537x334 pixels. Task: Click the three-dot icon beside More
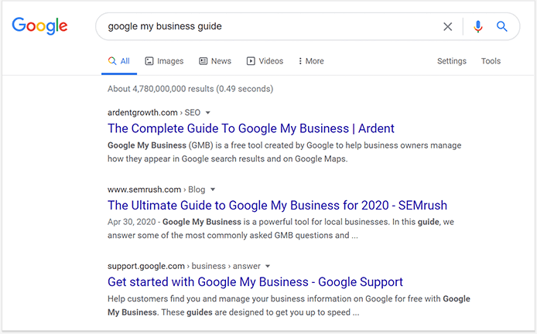pyautogui.click(x=300, y=61)
